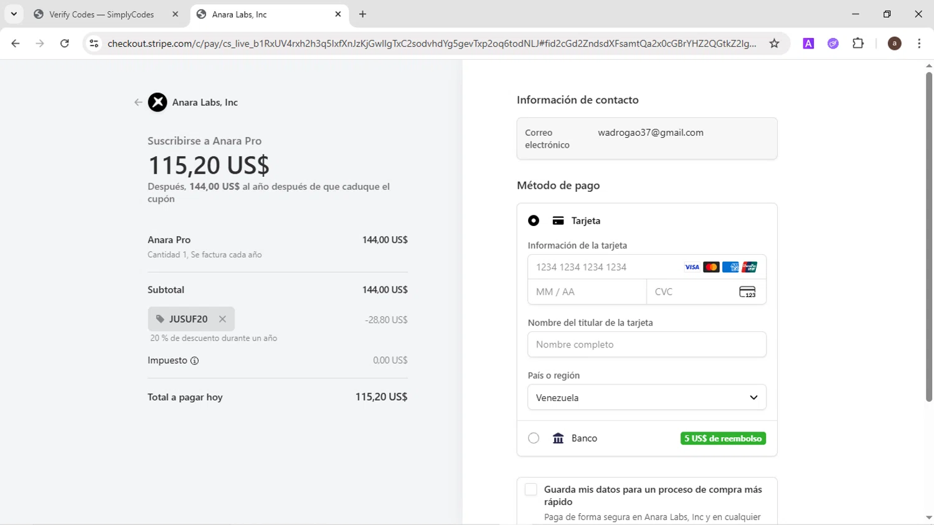Click the American Express logo
Image resolution: width=934 pixels, height=525 pixels.
click(x=730, y=267)
